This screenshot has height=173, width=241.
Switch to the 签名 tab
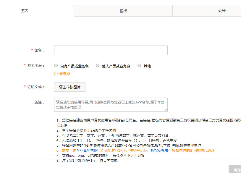pyautogui.click(x=25, y=11)
